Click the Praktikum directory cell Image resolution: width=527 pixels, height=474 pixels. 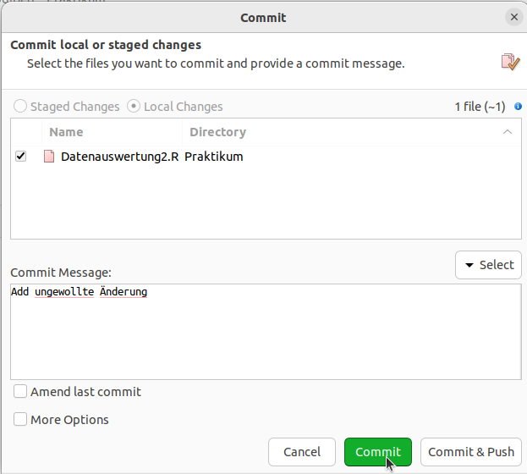coord(214,157)
